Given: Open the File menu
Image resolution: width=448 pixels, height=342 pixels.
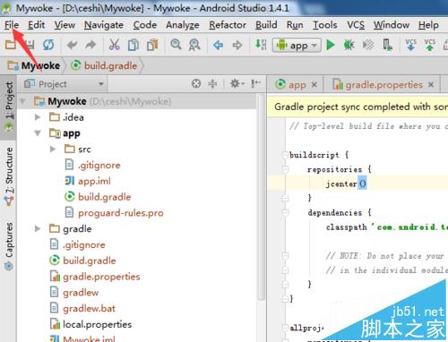Looking at the screenshot, I should tap(12, 25).
